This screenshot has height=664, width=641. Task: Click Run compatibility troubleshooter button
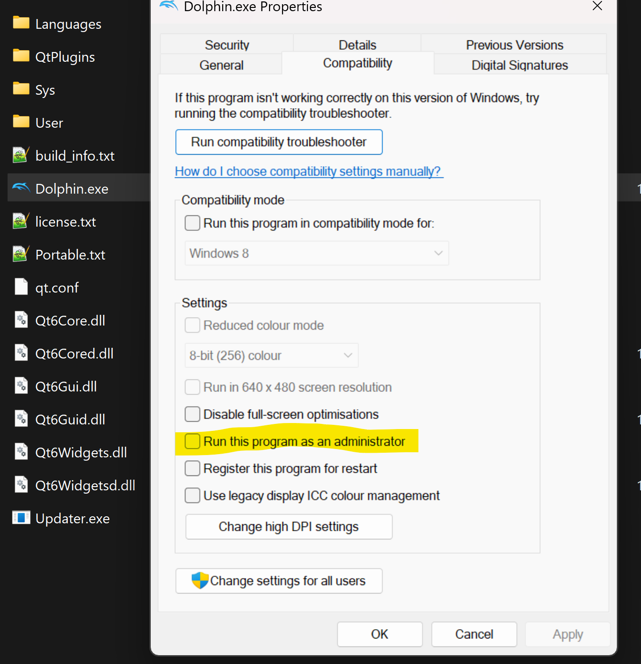point(279,142)
